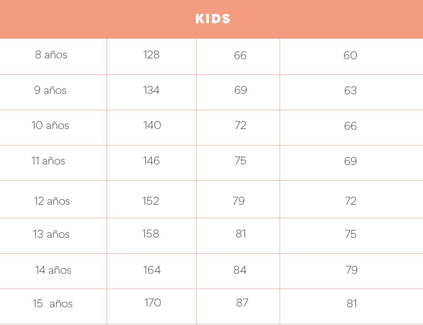Select the 134 height value
This screenshot has height=325, width=423.
[x=151, y=90]
